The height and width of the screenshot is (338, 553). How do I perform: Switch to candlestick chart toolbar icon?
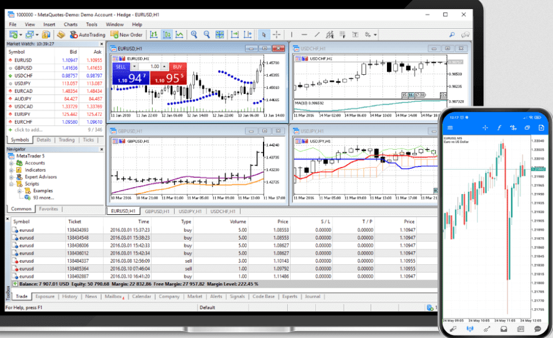[x=167, y=35]
